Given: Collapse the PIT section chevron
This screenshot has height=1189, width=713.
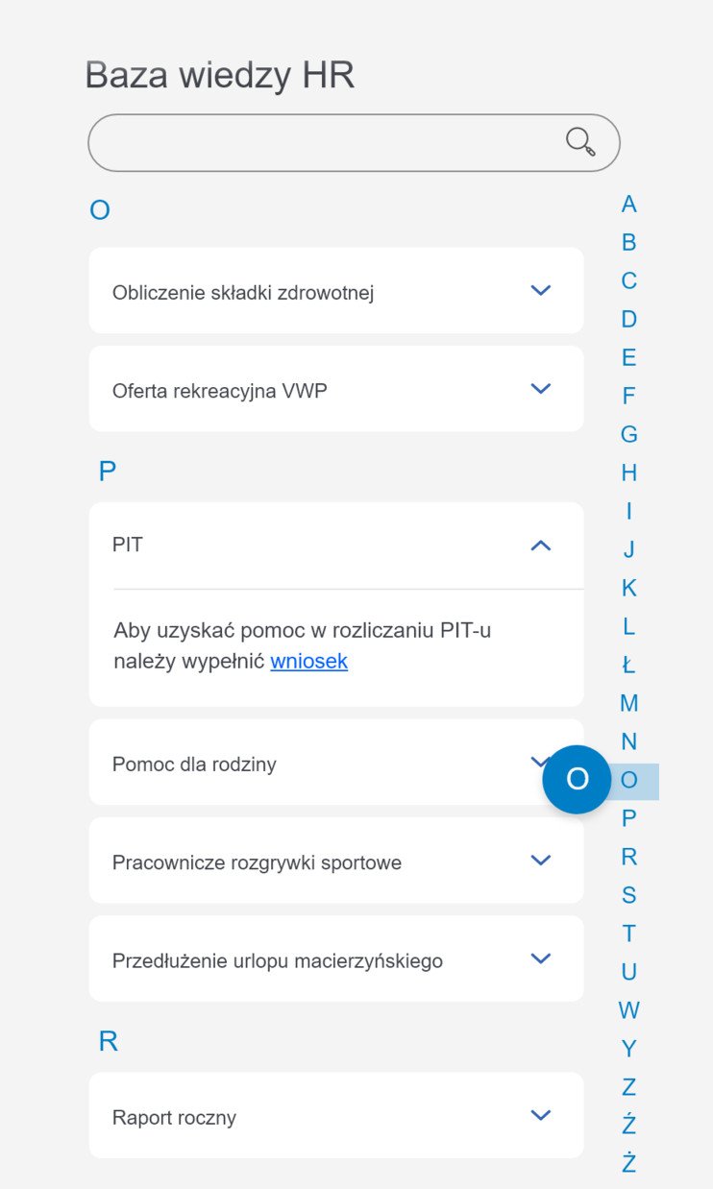Looking at the screenshot, I should click(541, 546).
